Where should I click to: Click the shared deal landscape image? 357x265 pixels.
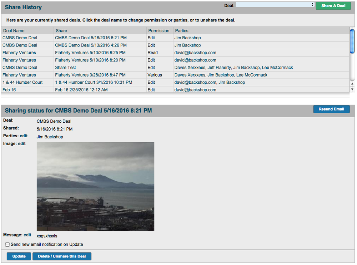click(x=95, y=186)
